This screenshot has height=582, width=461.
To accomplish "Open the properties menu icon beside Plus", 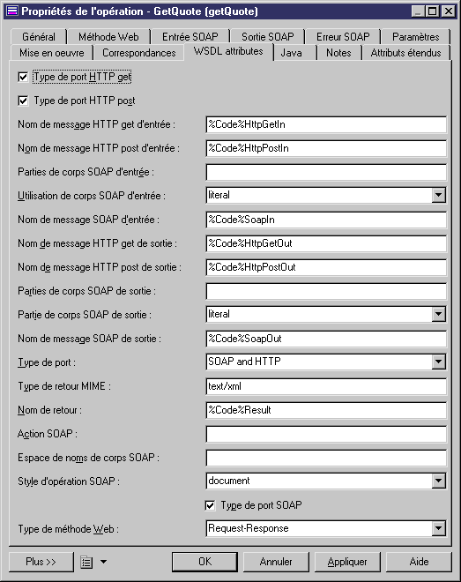I will click(86, 562).
